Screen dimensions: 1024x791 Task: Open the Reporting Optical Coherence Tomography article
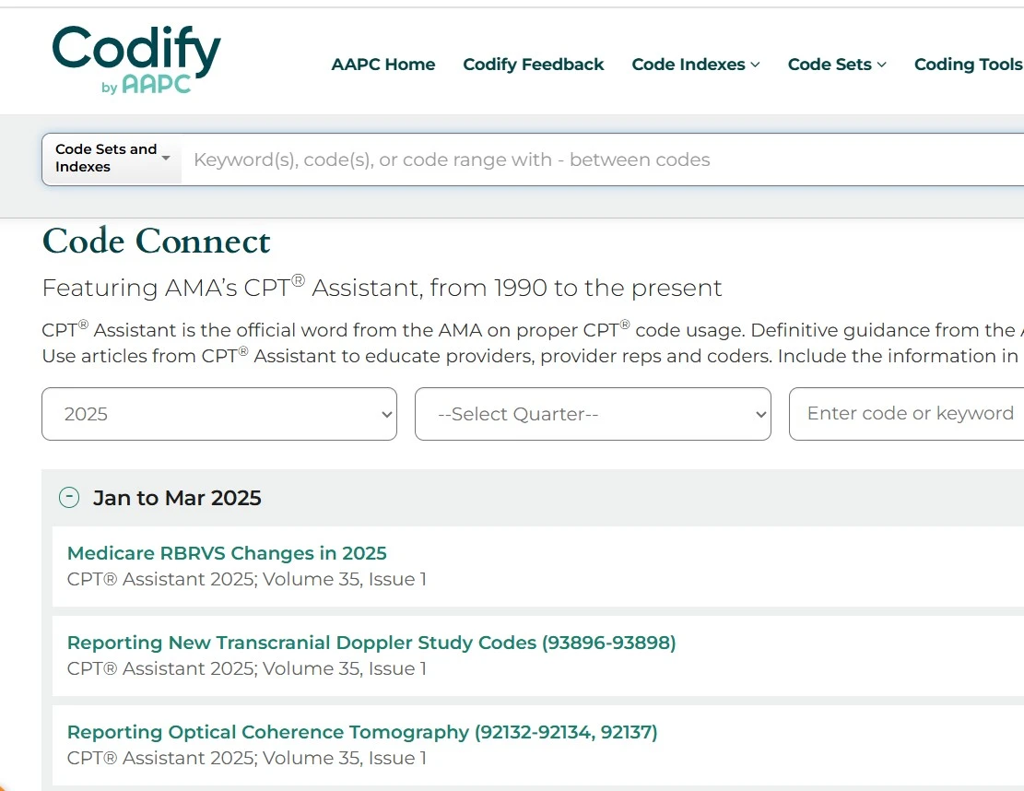[362, 732]
